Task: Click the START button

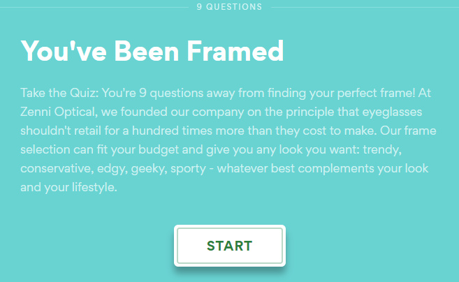Action: [229, 246]
